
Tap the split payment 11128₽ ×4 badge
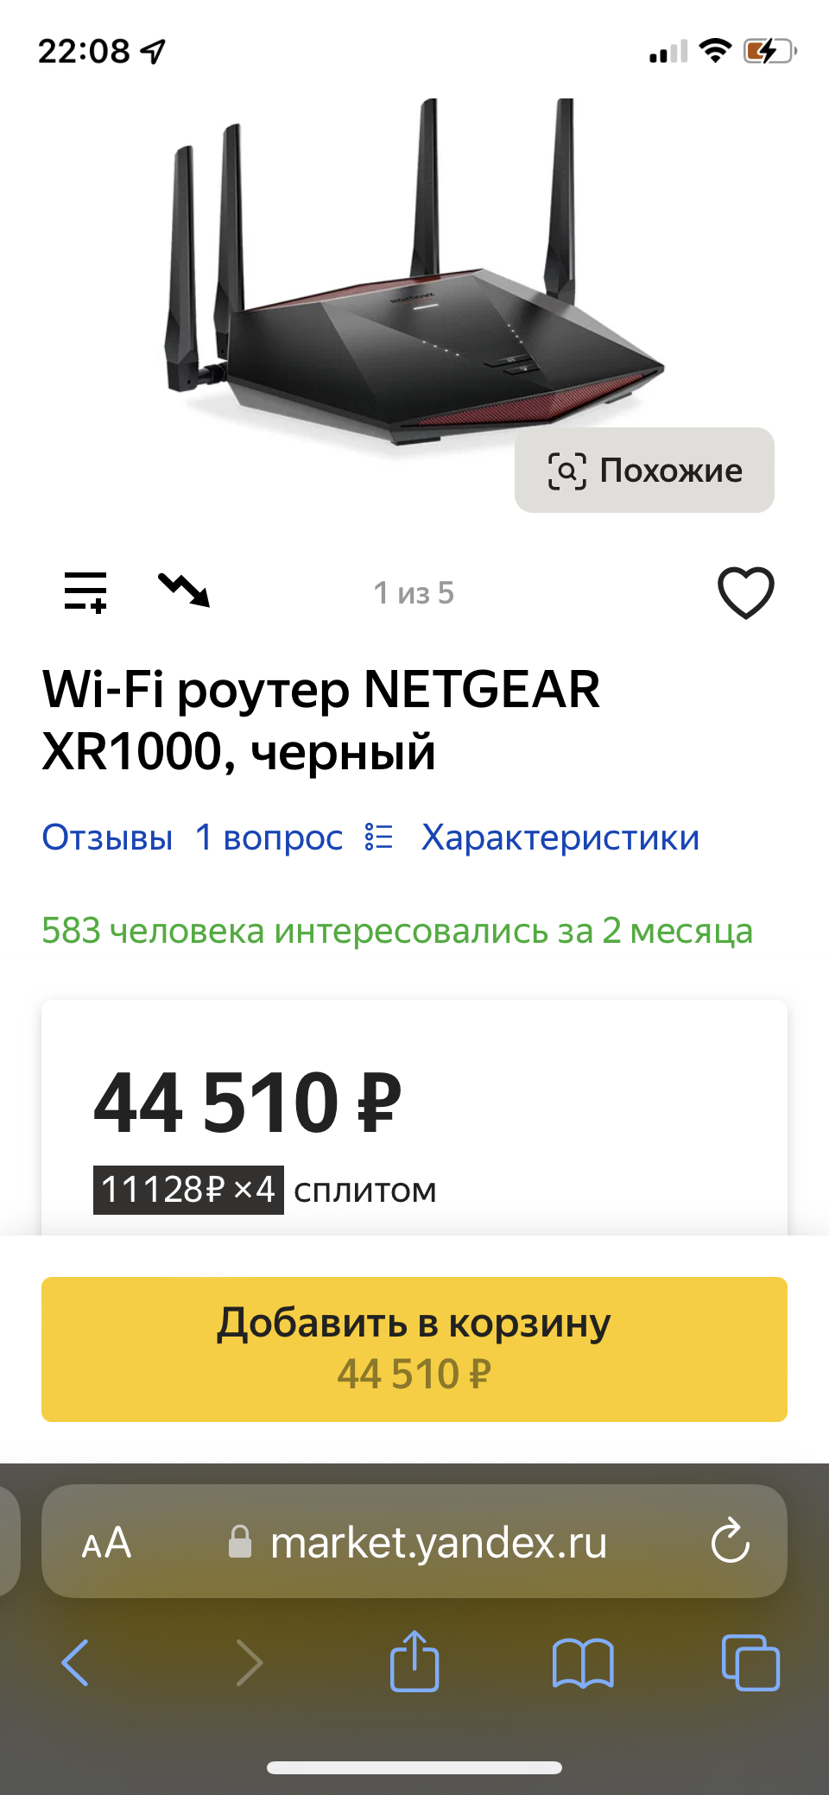point(188,1190)
